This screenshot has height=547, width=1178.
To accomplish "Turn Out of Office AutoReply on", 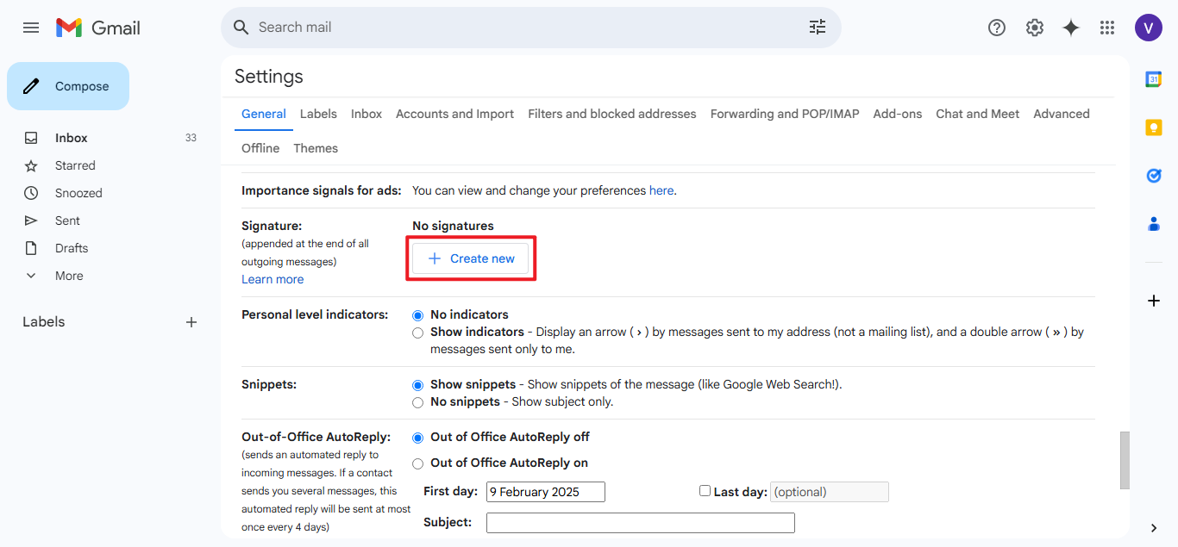I will coord(418,463).
